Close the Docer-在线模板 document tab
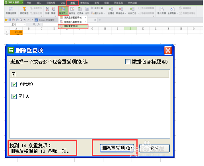This screenshot has height=166, width=204. [95, 20]
